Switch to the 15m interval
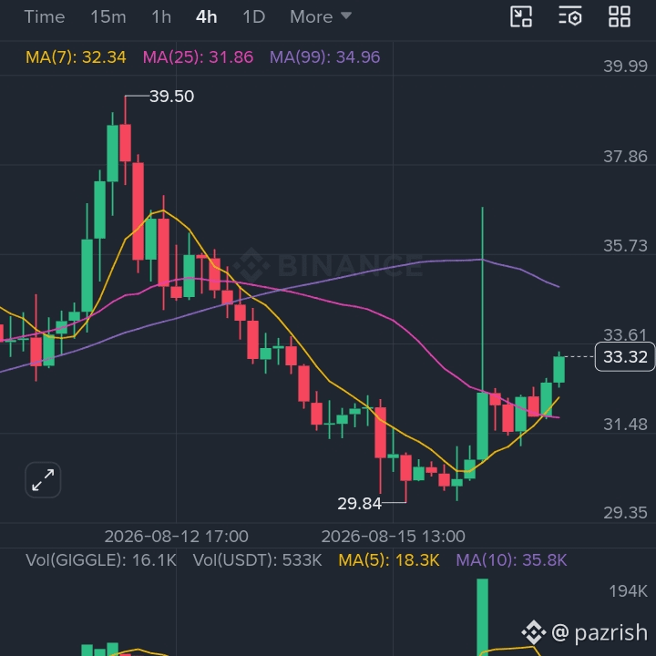Viewport: 656px width, 656px height. point(108,17)
